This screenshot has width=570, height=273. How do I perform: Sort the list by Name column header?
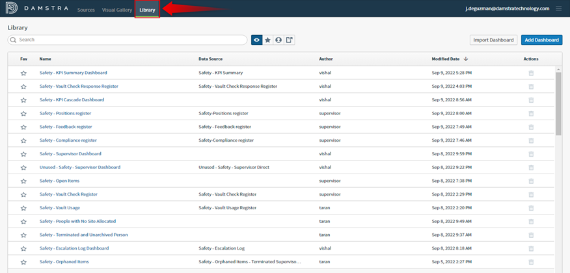45,59
